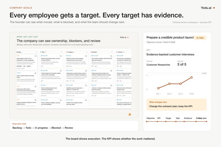221x147 pixels.
Task: Click the 'target' label on chart
Action: [x=204, y=73]
